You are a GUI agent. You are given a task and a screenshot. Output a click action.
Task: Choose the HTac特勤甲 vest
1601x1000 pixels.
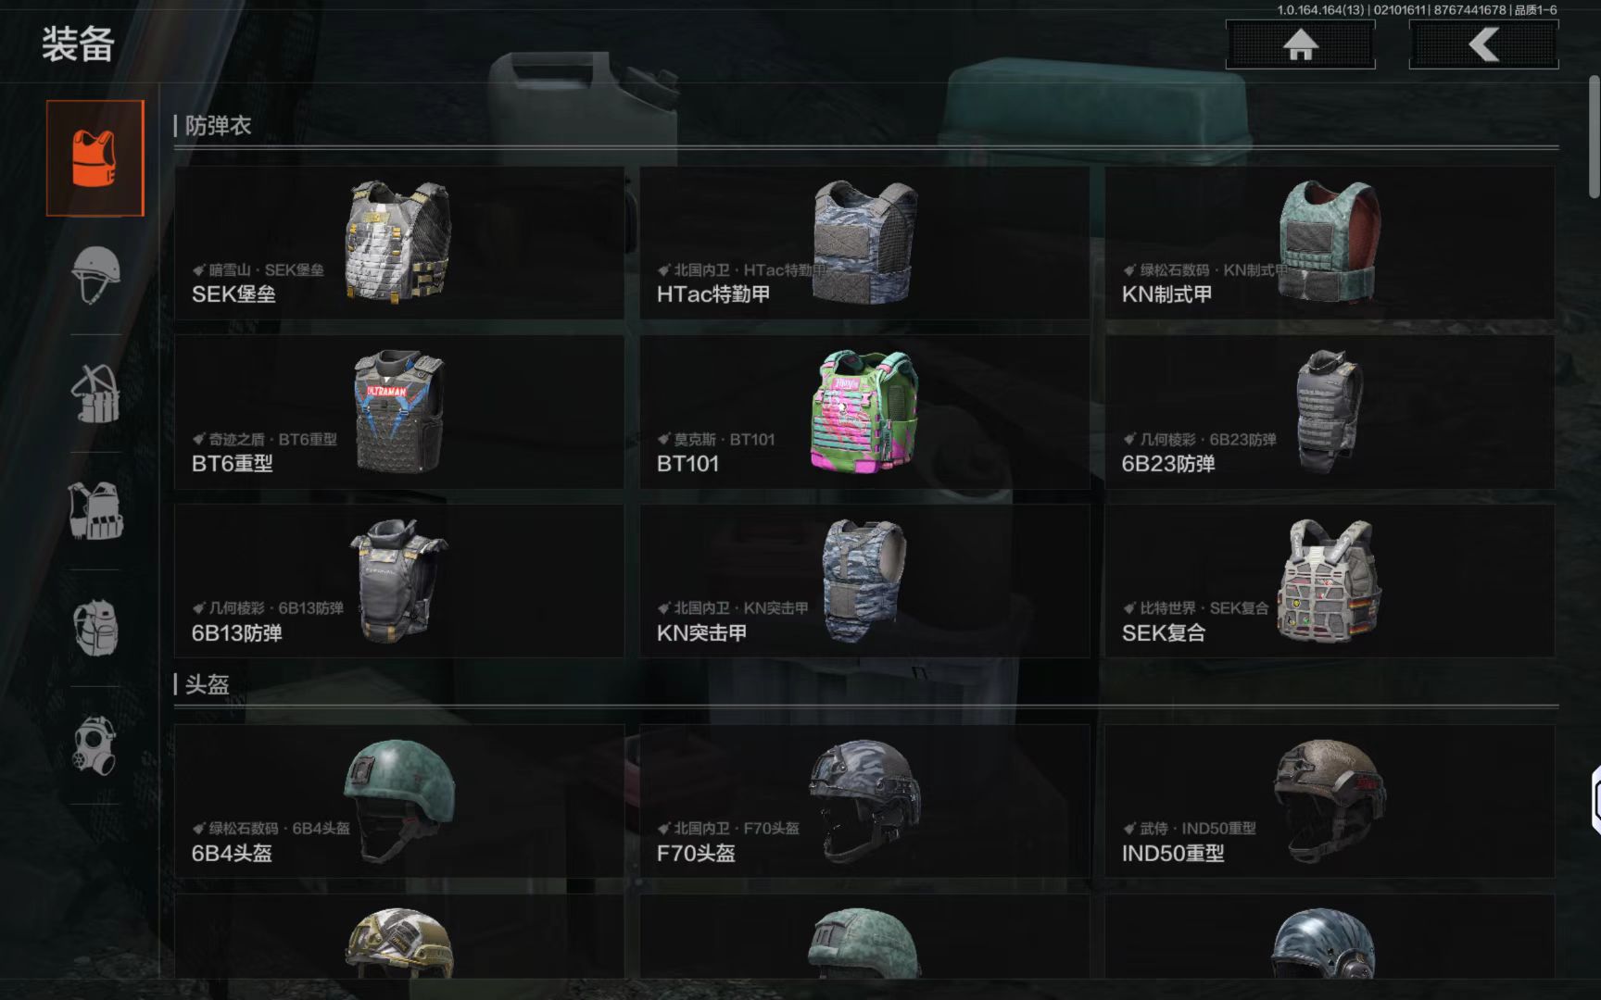(x=864, y=244)
